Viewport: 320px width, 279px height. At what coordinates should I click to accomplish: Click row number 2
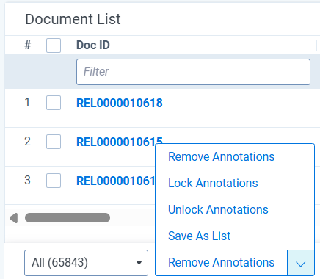[x=27, y=141]
